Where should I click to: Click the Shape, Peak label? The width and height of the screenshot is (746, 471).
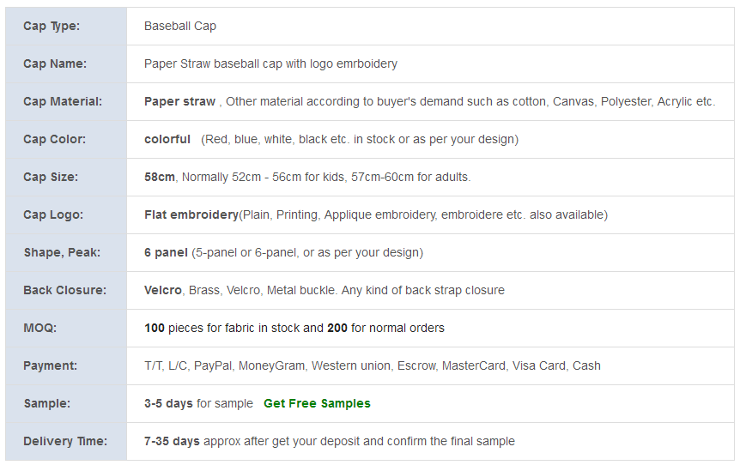tap(62, 252)
